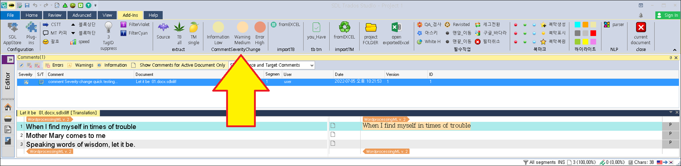Click the Let it be 01.docx.sdlxliff document tab
This screenshot has height=166, width=681.
(58, 113)
